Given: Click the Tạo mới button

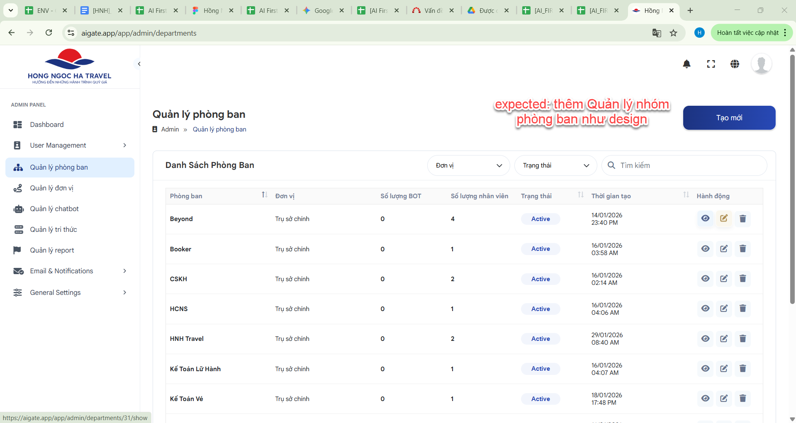Looking at the screenshot, I should (729, 118).
